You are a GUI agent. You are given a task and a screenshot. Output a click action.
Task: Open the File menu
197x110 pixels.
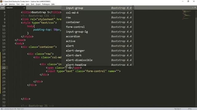pos(2,4)
